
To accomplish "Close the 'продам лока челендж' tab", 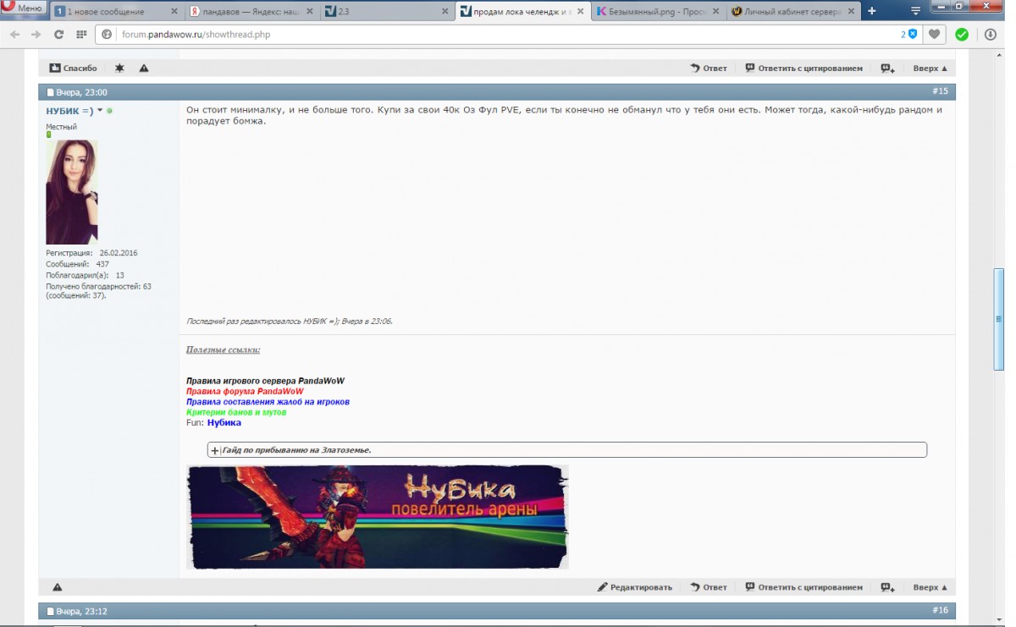I will point(580,12).
